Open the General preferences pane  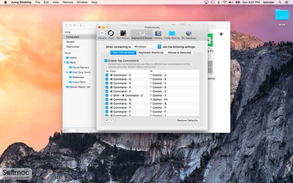click(x=102, y=35)
